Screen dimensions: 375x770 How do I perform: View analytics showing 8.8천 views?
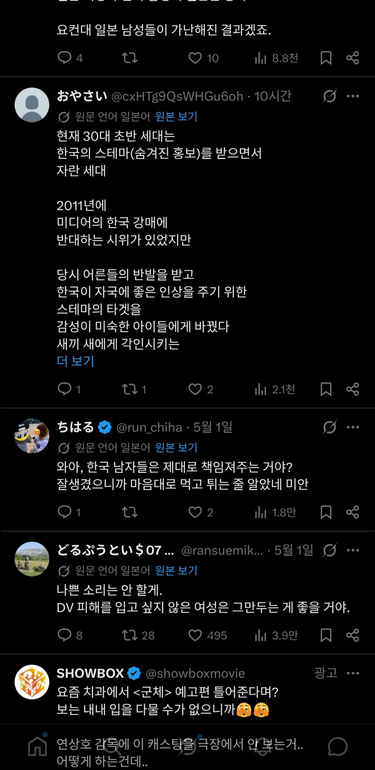click(276, 58)
